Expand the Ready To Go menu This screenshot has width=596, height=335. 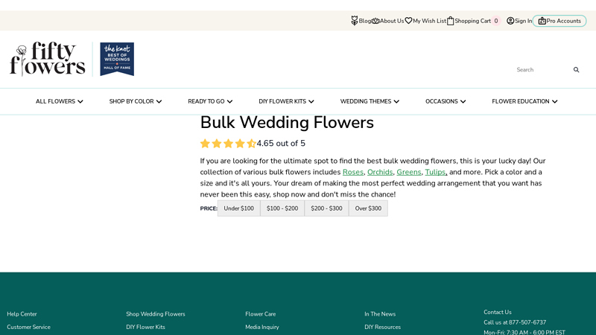point(210,101)
